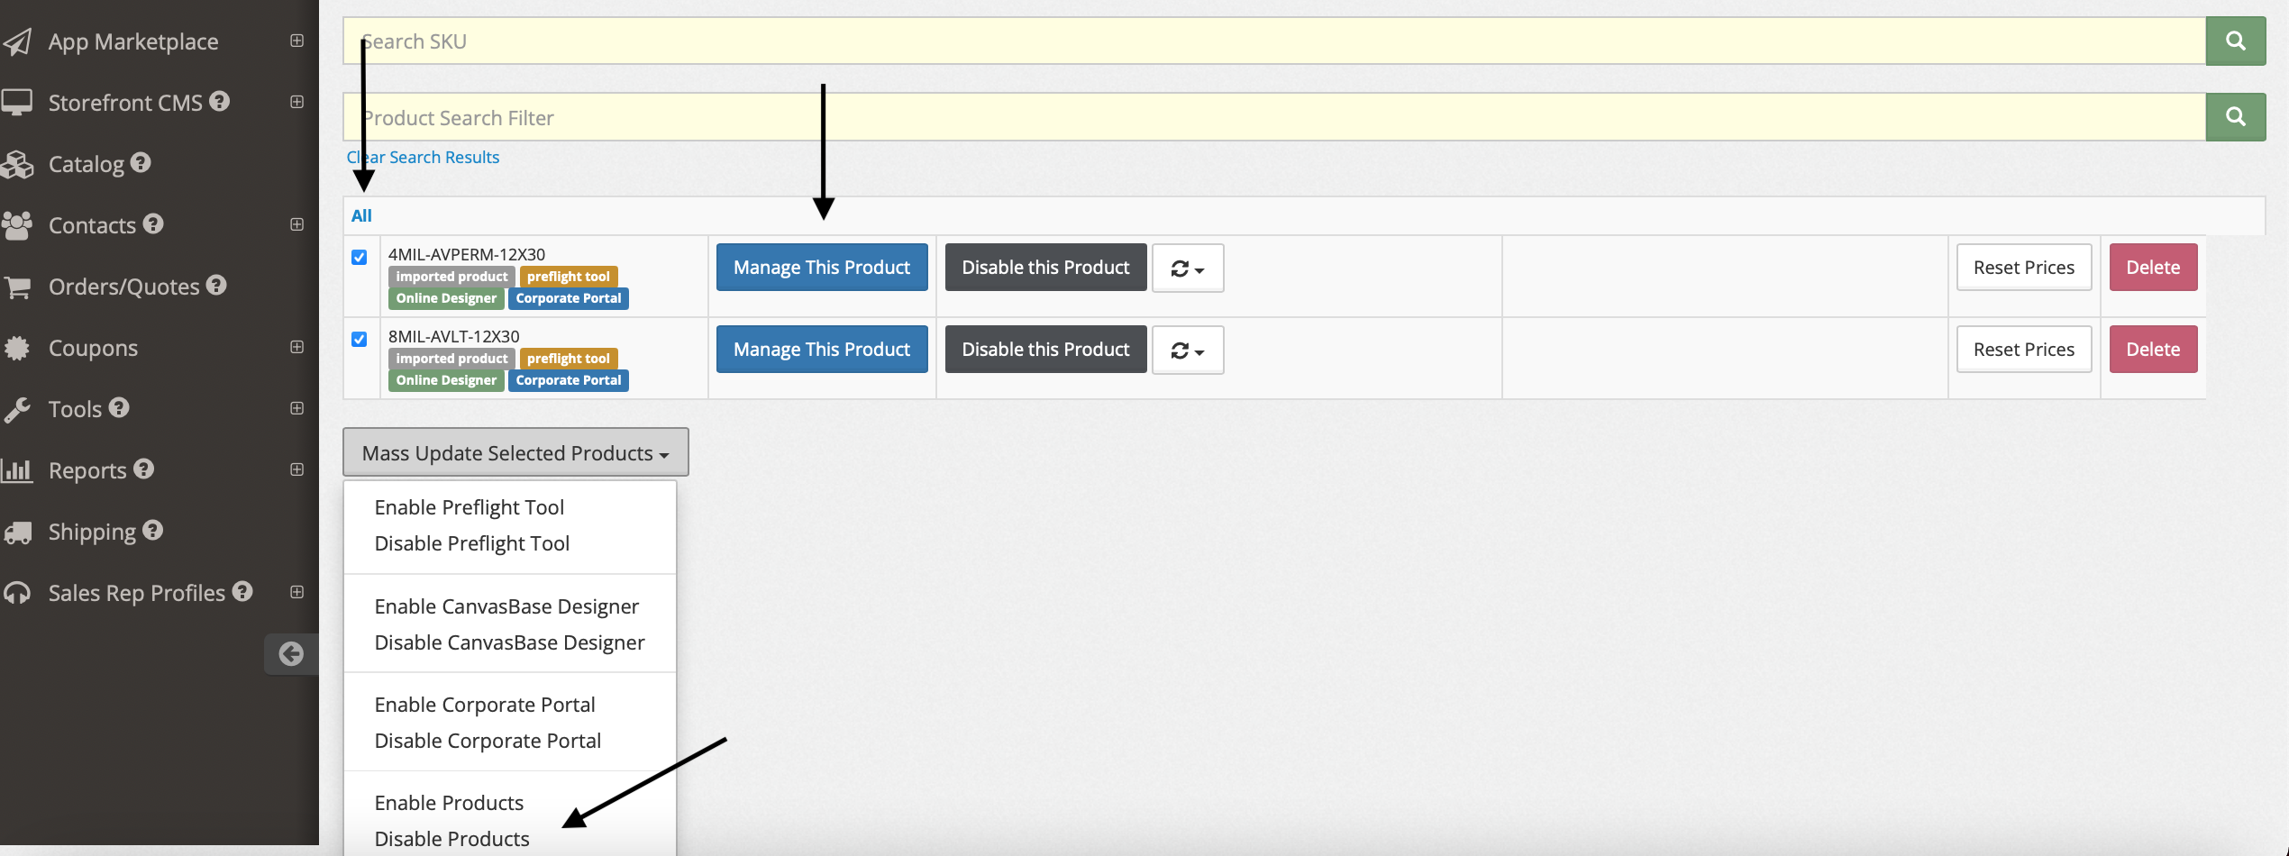
Task: Open Mass Update Selected Products dropdown
Action: pos(515,452)
